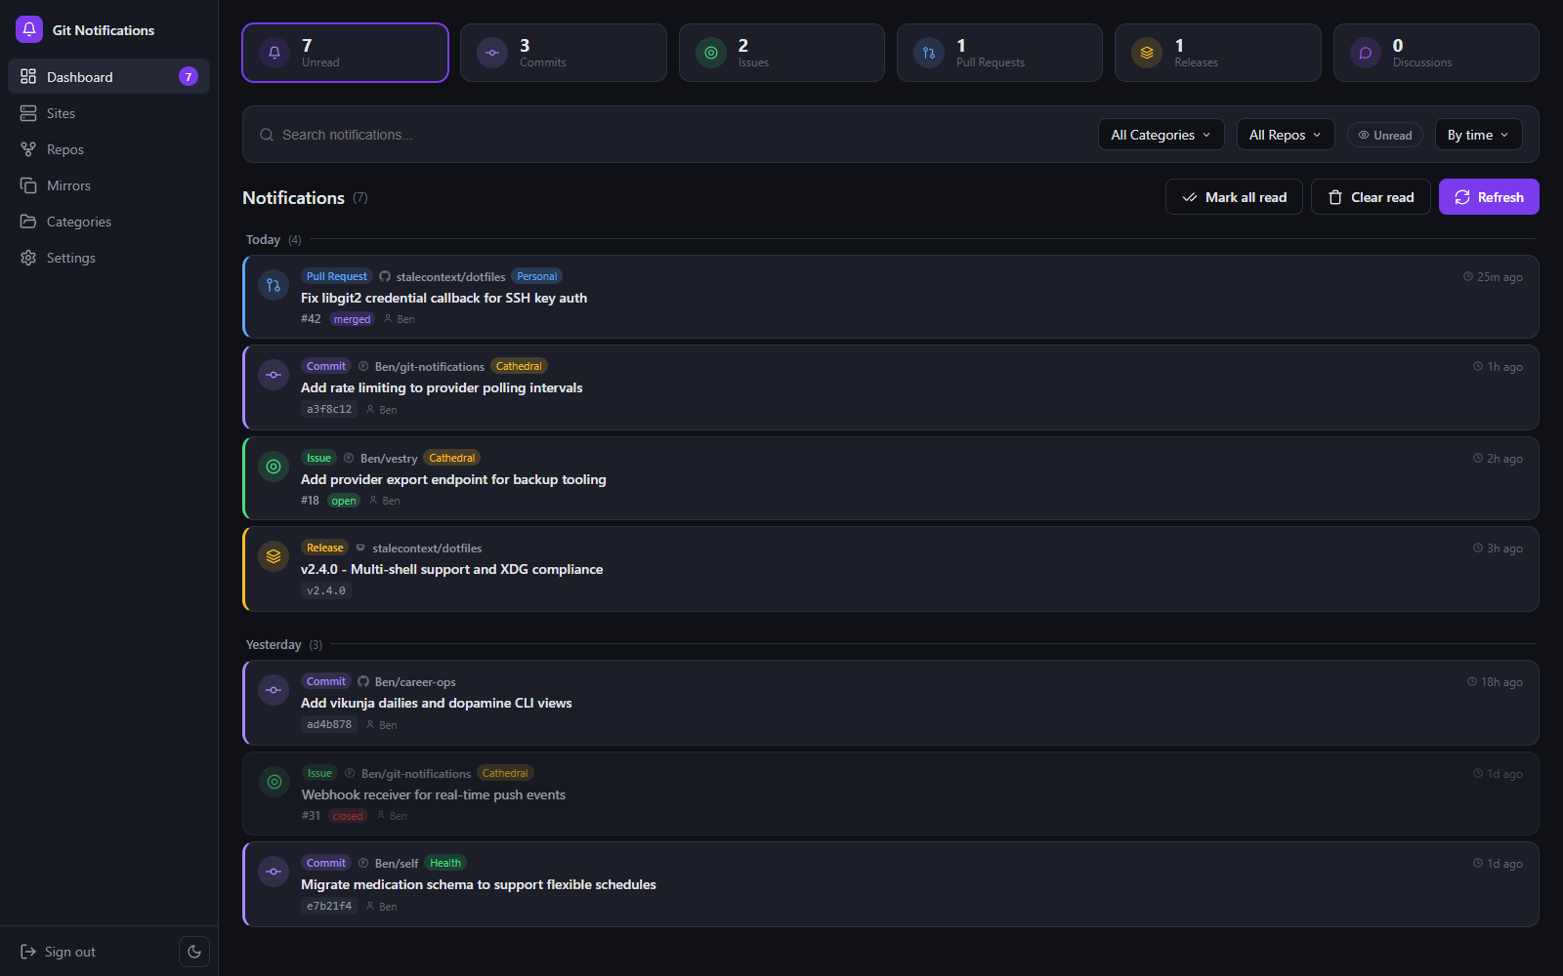The height and width of the screenshot is (976, 1563).
Task: Select the 7 Unread stat card
Action: pos(345,53)
